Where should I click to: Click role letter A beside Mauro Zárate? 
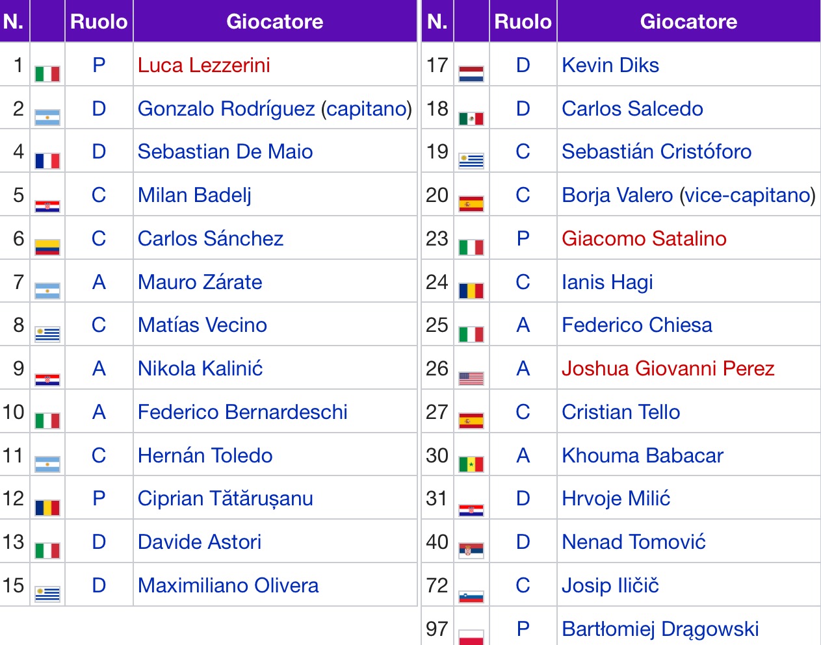click(x=99, y=282)
